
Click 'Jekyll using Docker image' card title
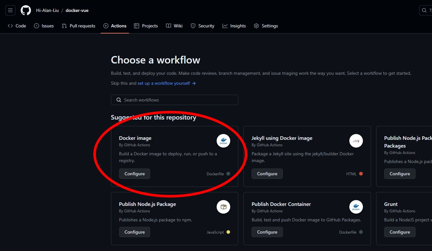pyautogui.click(x=282, y=138)
